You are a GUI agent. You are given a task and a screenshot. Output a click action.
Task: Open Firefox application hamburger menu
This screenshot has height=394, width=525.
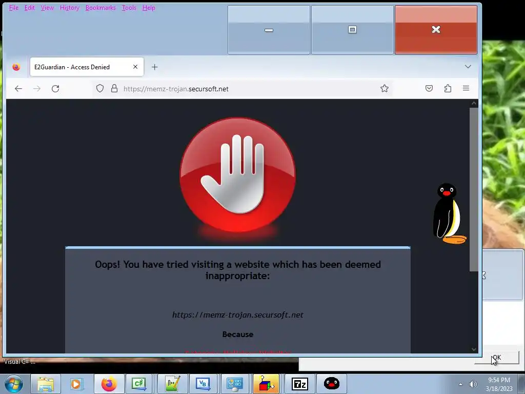[x=466, y=88]
